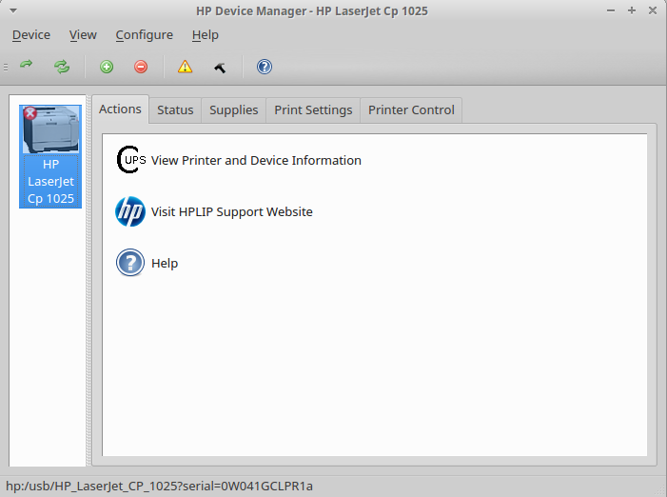Click the green arrow refresh device toolbar icon

coord(27,65)
